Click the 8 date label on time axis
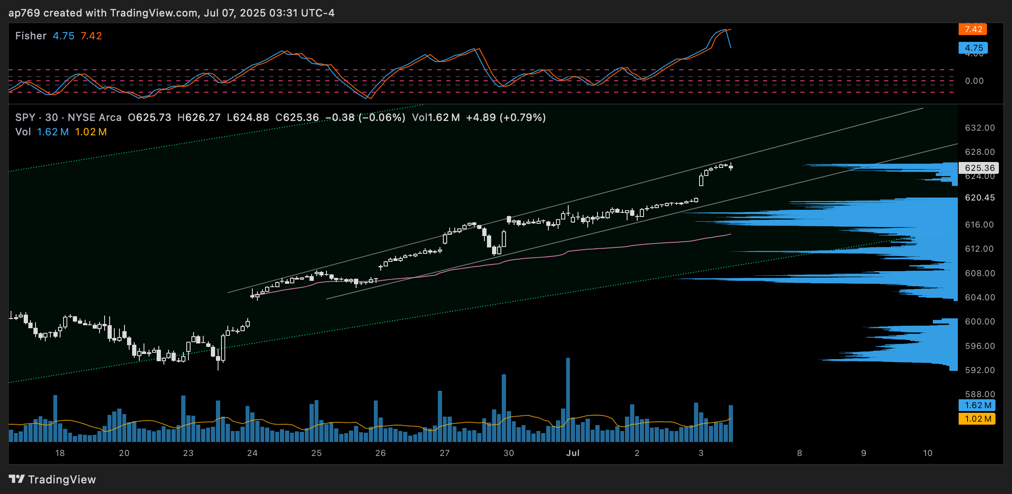This screenshot has height=494, width=1012. coord(799,453)
